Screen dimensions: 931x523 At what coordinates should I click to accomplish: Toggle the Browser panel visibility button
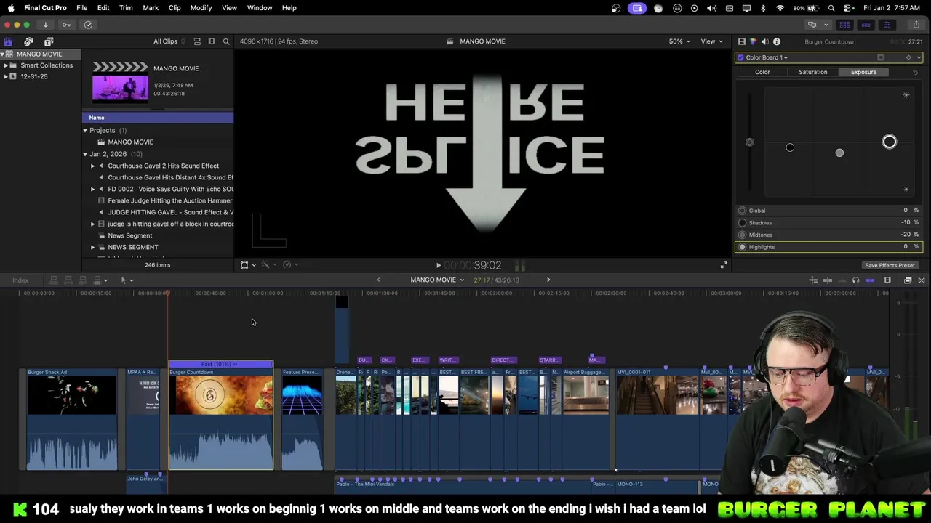(x=844, y=25)
